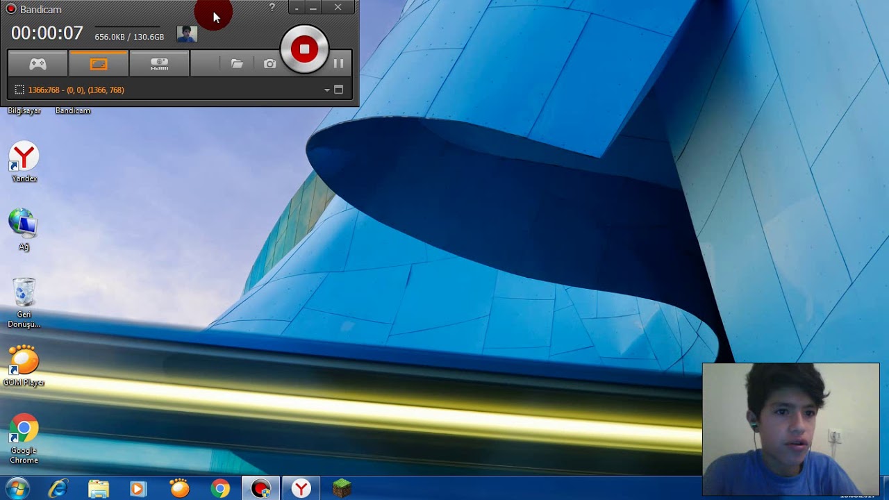Click the 1366x768 recording area text
The width and height of the screenshot is (889, 500).
click(76, 90)
